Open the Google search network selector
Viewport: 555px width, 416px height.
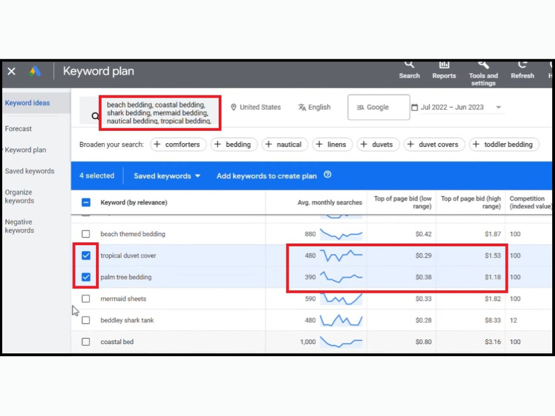[x=379, y=107]
